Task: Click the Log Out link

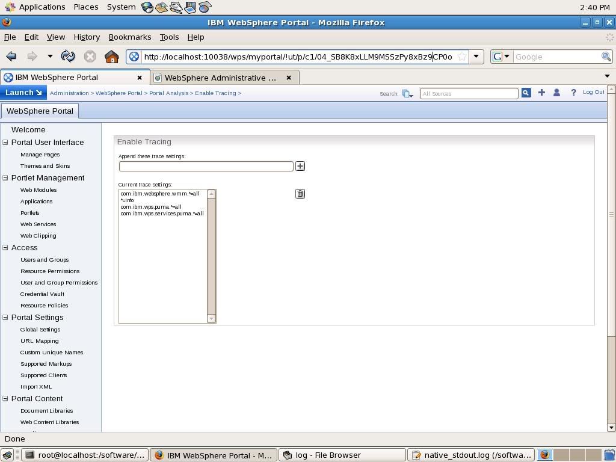Action: [594, 92]
